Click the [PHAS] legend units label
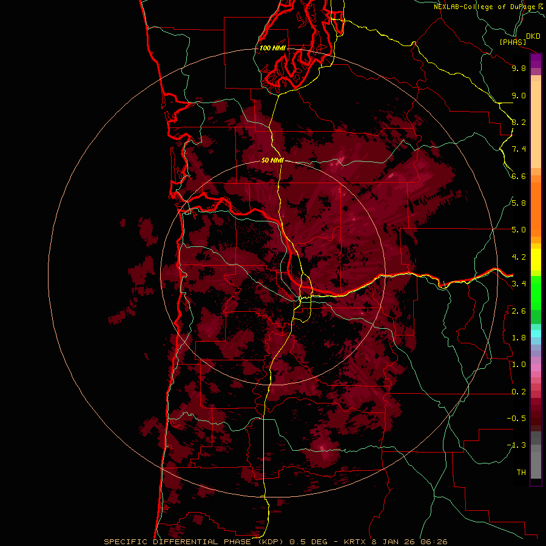The image size is (546, 546). coord(513,42)
